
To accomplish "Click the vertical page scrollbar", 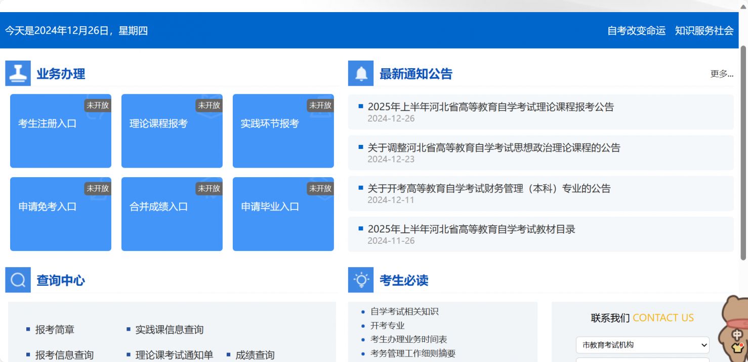I will click(x=743, y=151).
